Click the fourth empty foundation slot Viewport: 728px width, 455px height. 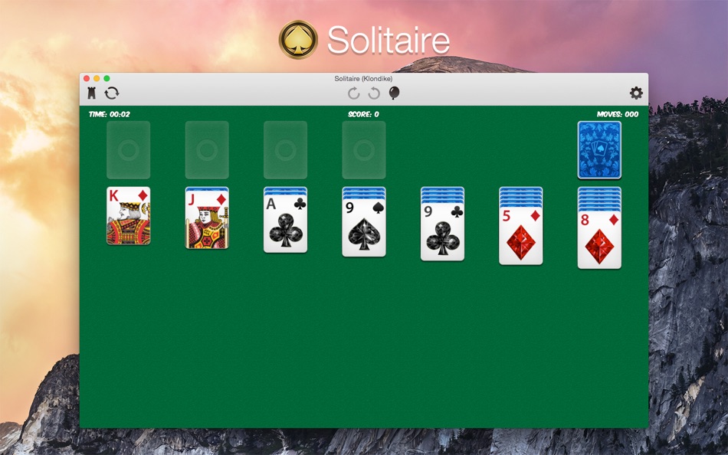[x=364, y=150]
